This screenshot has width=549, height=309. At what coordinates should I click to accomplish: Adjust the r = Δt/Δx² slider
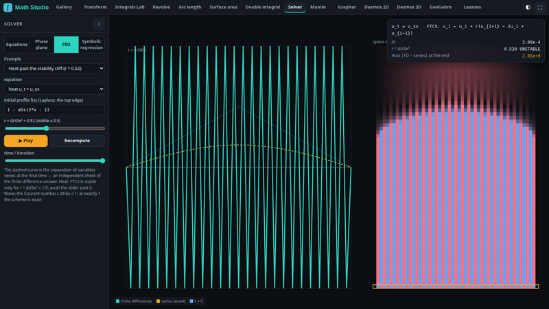[55, 128]
